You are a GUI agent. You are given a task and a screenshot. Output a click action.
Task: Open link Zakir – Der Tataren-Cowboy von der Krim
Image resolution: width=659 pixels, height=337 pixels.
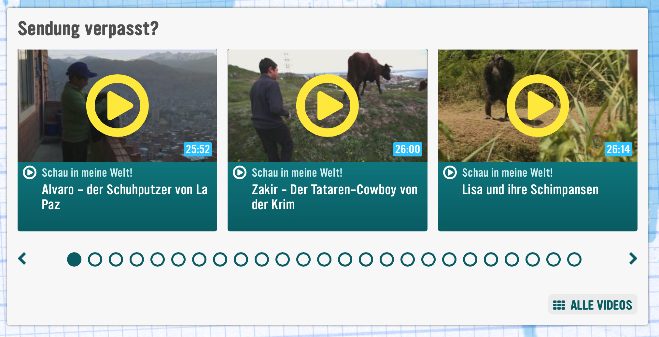(335, 197)
